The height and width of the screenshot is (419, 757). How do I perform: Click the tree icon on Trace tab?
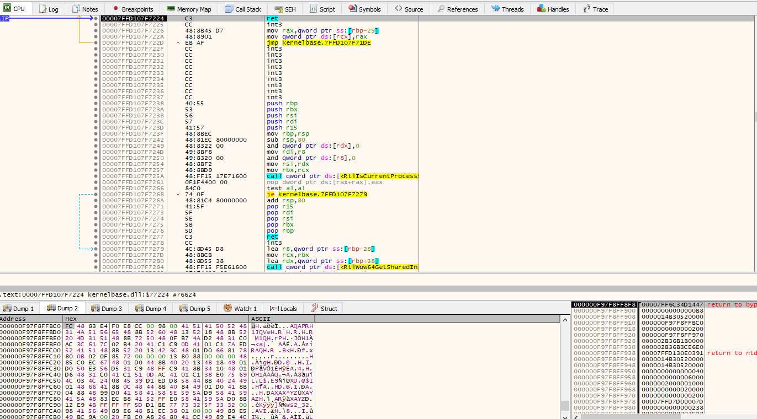[x=586, y=9]
